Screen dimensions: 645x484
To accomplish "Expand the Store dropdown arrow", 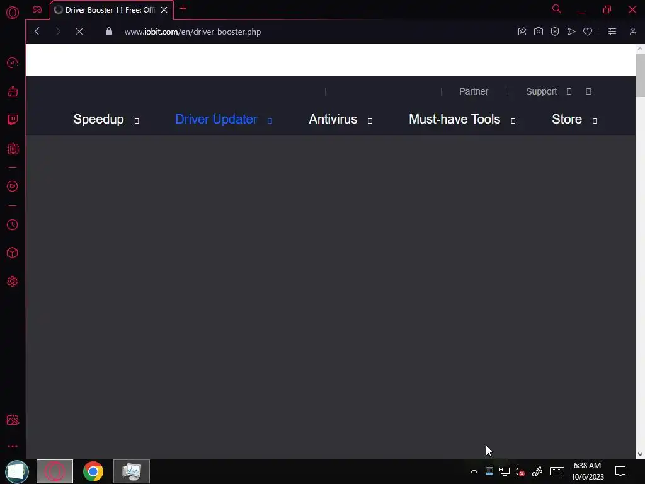I will click(x=595, y=120).
